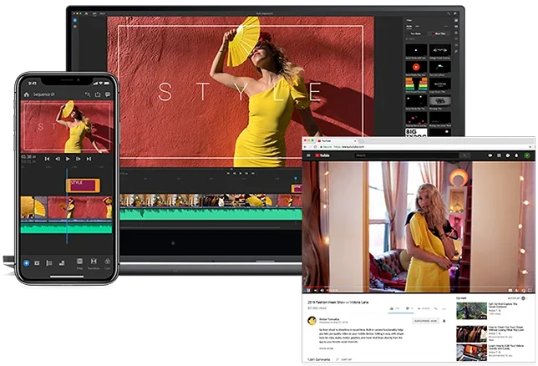Tap the undo arrow in the phone header
Image resolution: width=538 pixels, height=366 pixels.
[88, 94]
